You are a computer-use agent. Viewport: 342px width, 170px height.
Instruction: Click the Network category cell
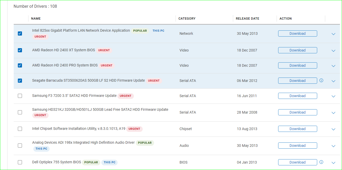[x=186, y=33]
